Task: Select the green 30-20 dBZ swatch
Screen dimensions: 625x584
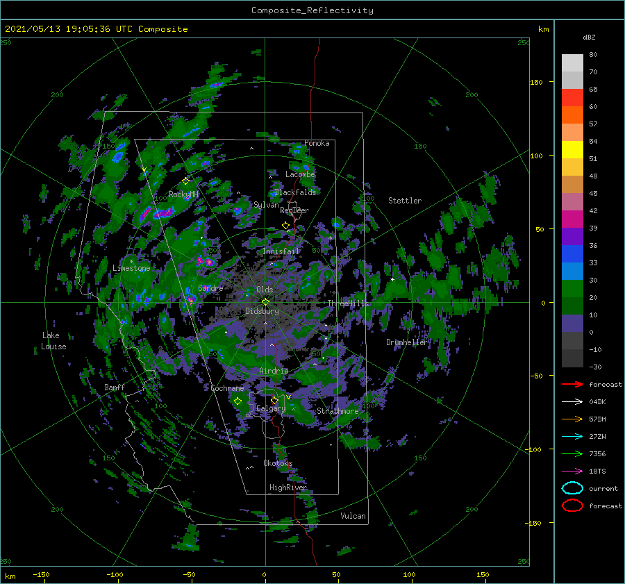Action: coord(572,289)
